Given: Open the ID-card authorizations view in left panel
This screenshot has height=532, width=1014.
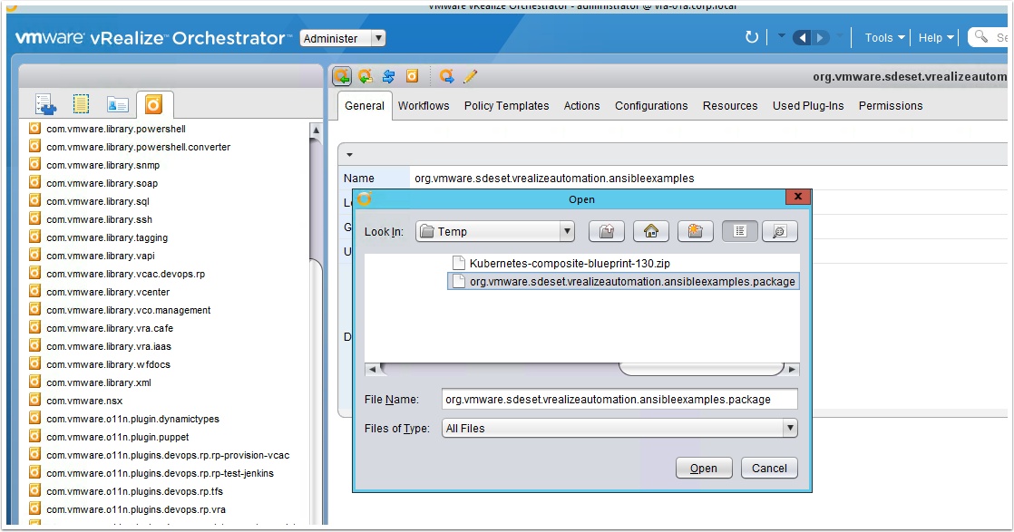Looking at the screenshot, I should [x=118, y=104].
